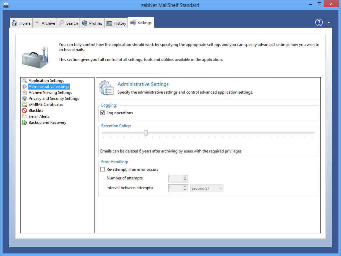The width and height of the screenshot is (341, 256).
Task: Open the Profiles tab
Action: [92, 23]
